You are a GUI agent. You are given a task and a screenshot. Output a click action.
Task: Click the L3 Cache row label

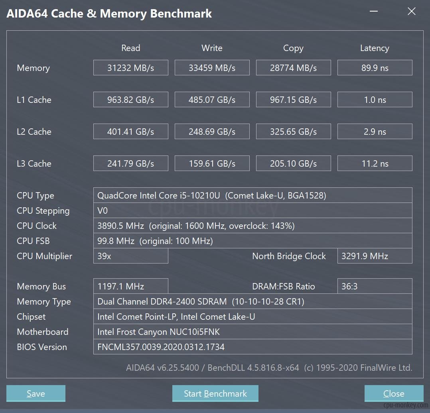click(x=34, y=163)
